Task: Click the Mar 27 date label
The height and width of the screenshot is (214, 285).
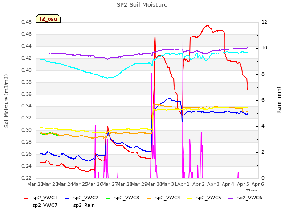Action: (x=110, y=185)
